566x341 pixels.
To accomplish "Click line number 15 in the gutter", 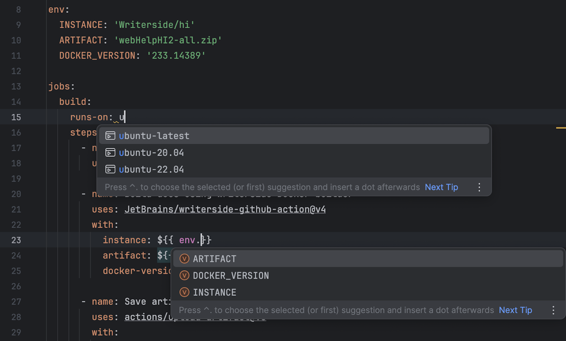I will [16, 117].
